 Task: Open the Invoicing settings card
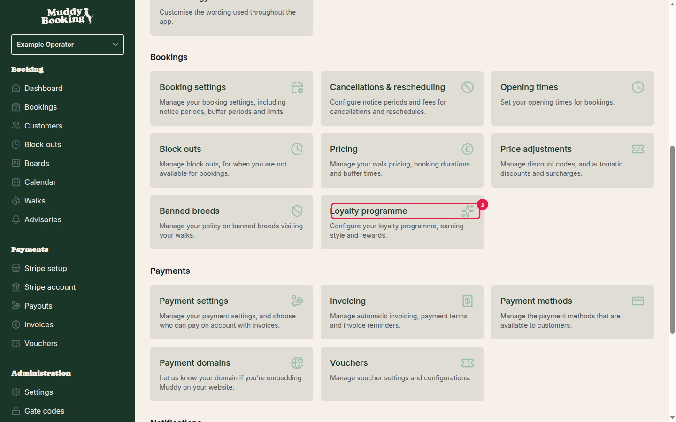coord(402,312)
